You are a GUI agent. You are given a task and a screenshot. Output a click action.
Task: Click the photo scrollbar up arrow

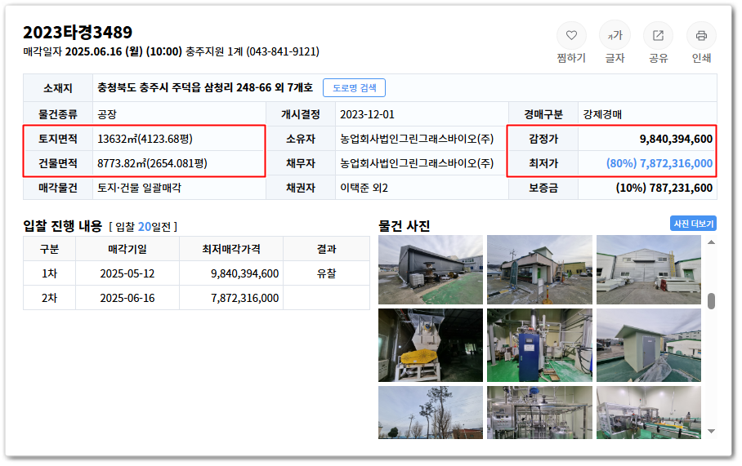(711, 242)
